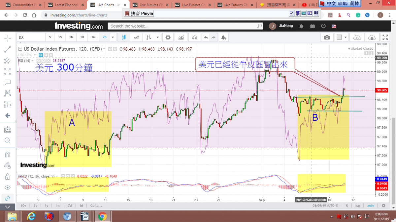Select the candlestick chart style icon
Viewport: 396px width, 222px height.
tap(124, 37)
